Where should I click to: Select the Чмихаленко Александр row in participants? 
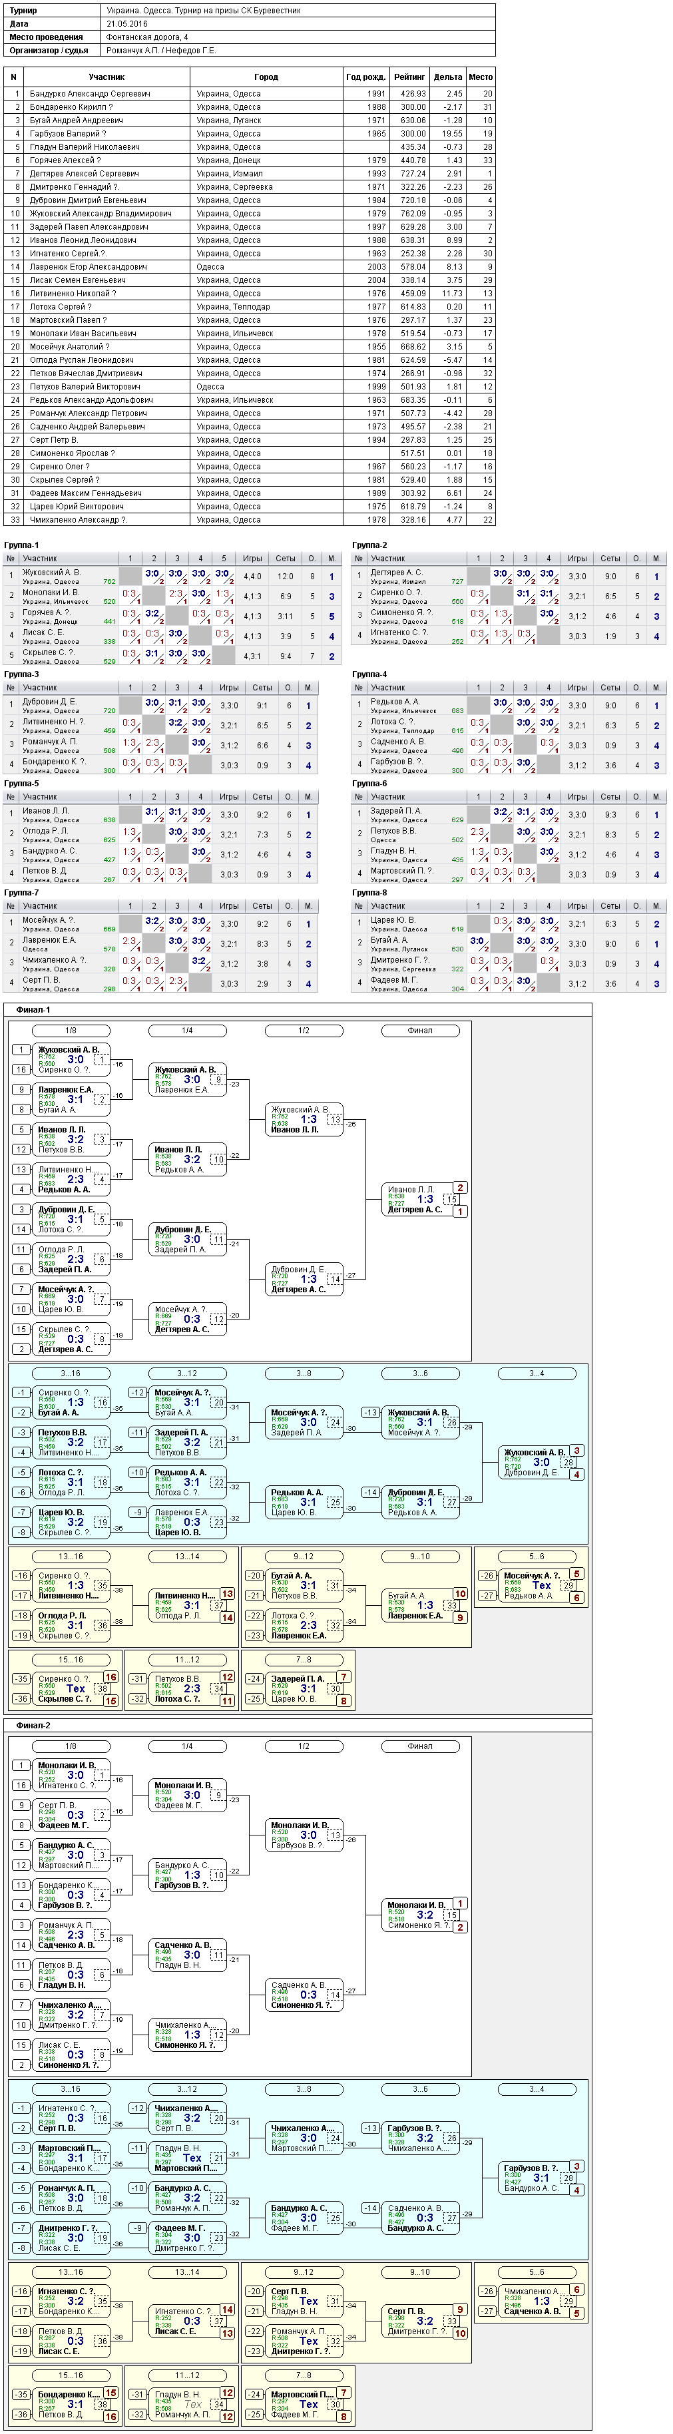coord(250,520)
